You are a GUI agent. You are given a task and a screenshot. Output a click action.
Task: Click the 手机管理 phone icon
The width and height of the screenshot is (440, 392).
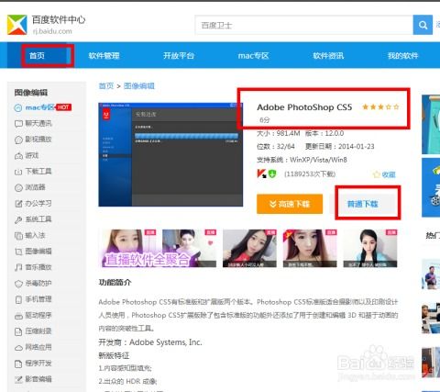(x=18, y=299)
